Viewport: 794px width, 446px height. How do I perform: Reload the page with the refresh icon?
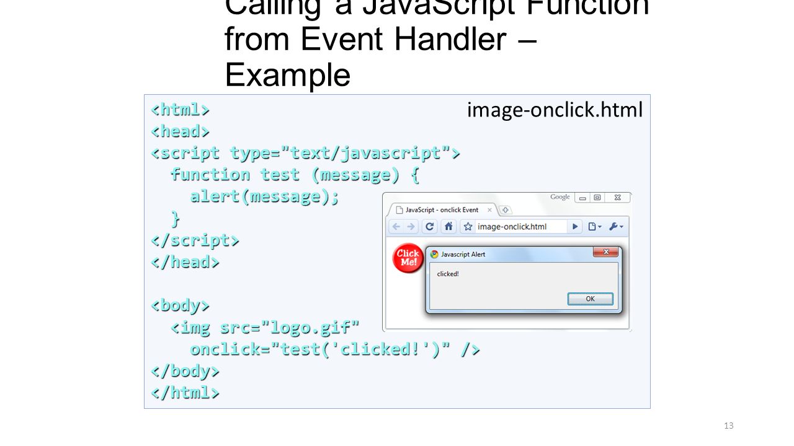tap(429, 227)
